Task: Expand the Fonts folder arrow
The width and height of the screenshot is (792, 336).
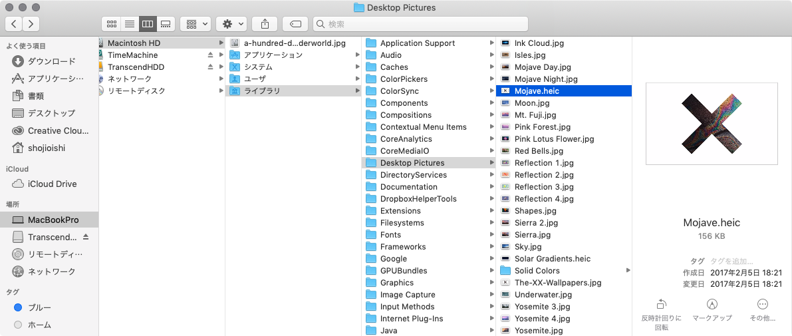Action: pyautogui.click(x=492, y=235)
